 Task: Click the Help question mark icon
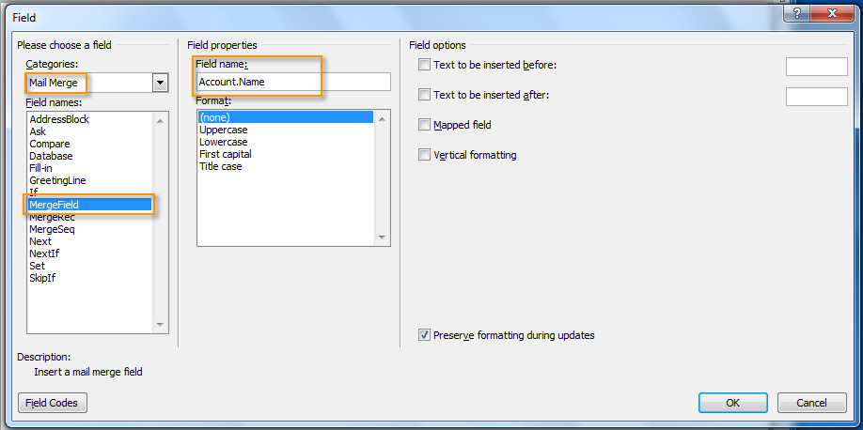pos(797,12)
